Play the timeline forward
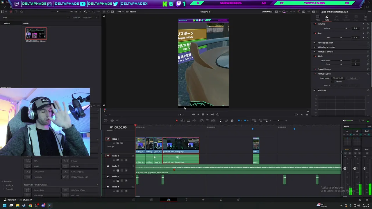The height and width of the screenshot is (209, 372). [x=207, y=114]
